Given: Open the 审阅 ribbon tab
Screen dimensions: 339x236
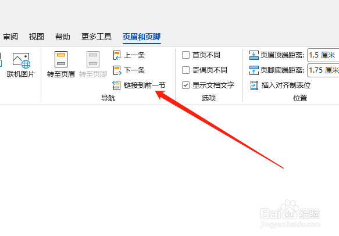Looking at the screenshot, I should [10, 37].
